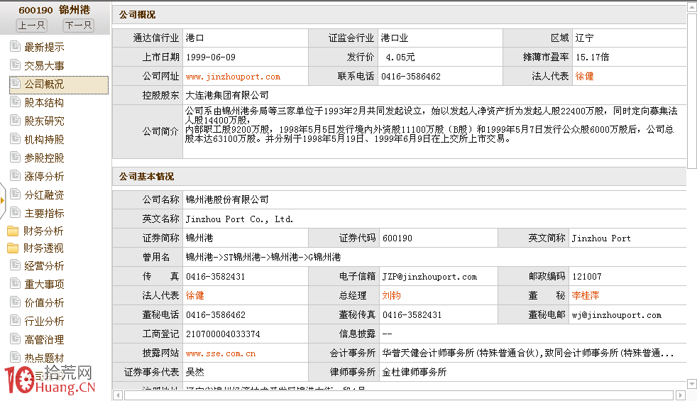Open 股东研究 in sidebar

point(44,121)
